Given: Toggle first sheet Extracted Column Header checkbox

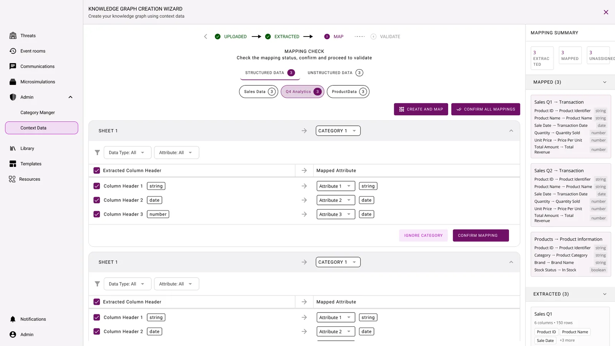Looking at the screenshot, I should point(97,171).
